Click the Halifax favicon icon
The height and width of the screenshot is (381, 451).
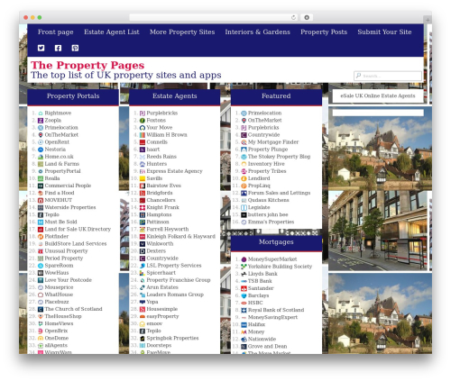[244, 324]
